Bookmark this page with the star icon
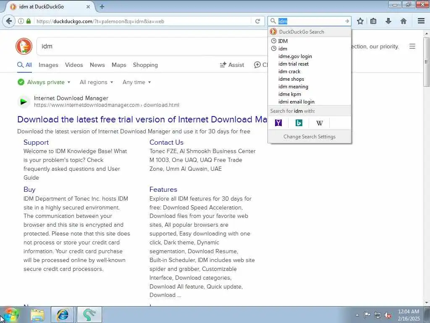The width and height of the screenshot is (430, 323). [x=360, y=21]
